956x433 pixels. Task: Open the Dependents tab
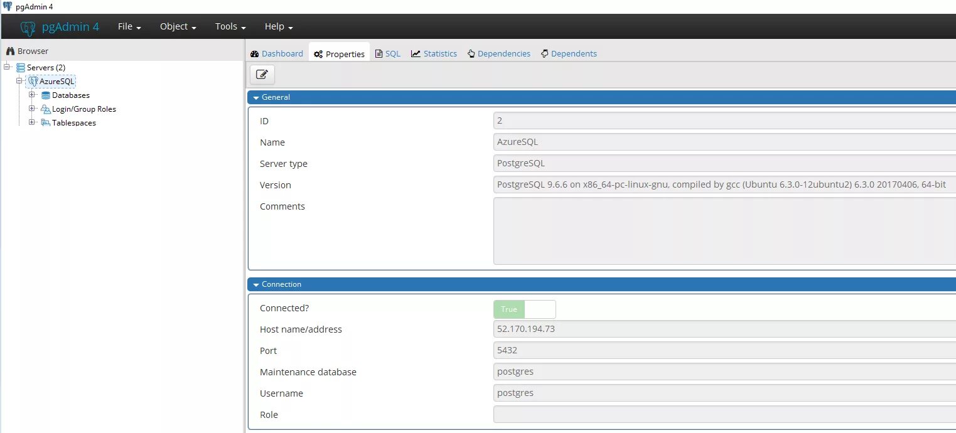click(569, 53)
